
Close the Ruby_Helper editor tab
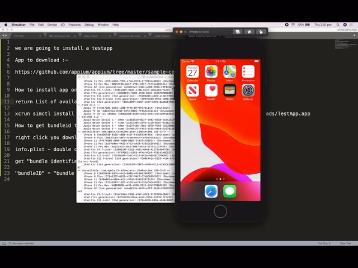[110, 36]
